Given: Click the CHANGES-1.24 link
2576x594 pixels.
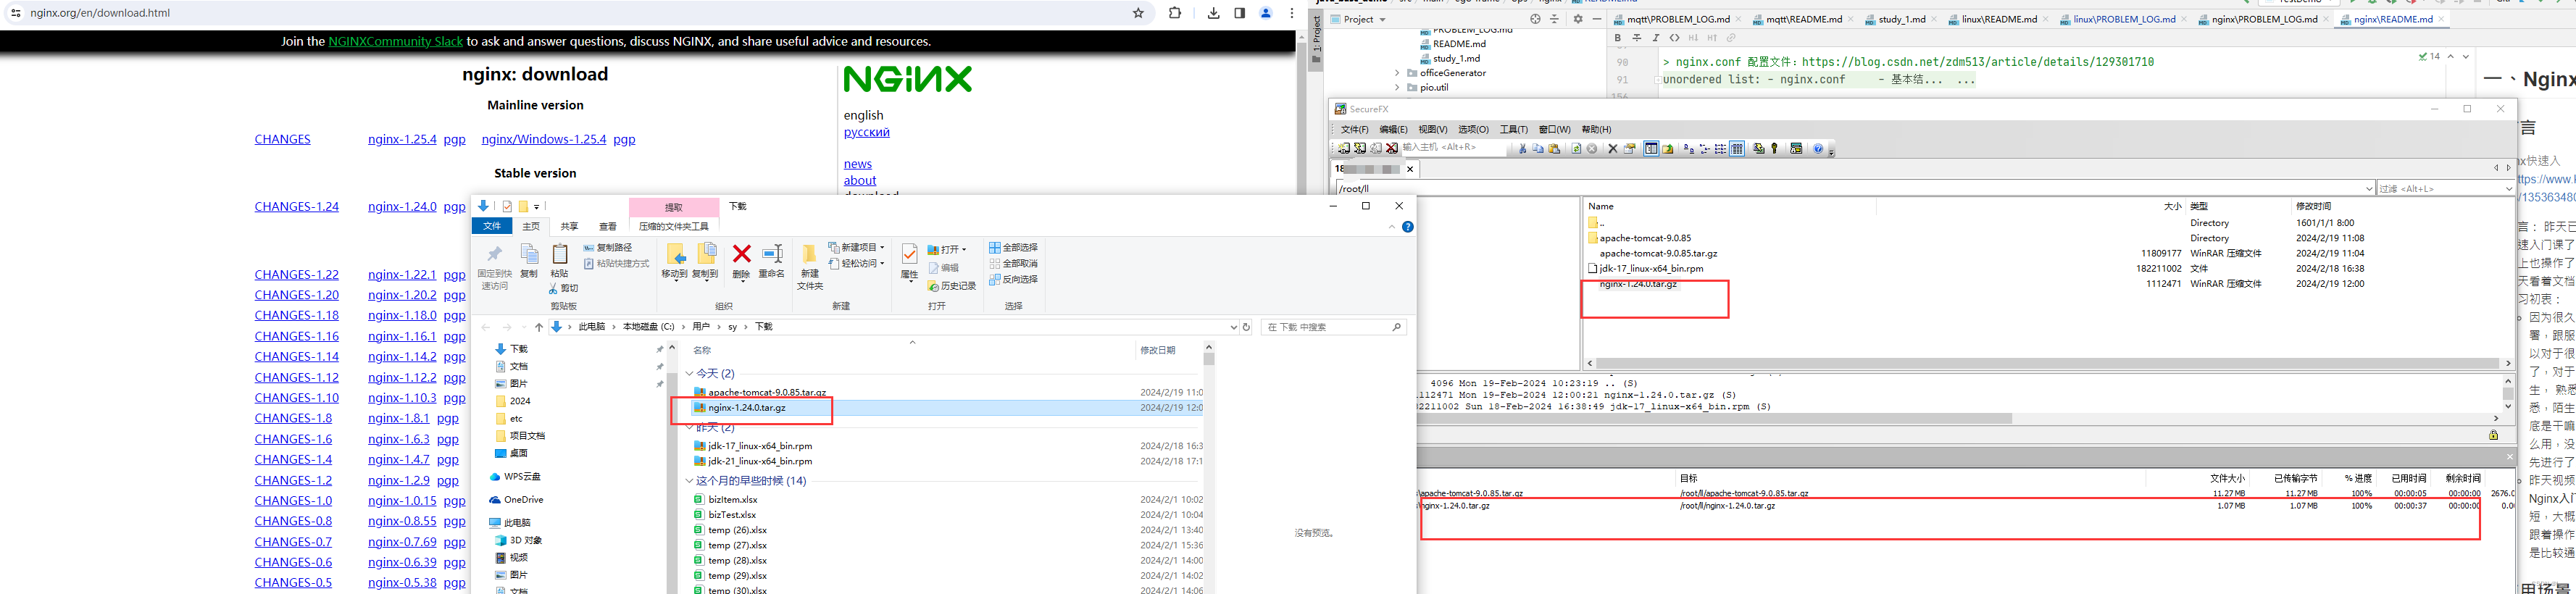Looking at the screenshot, I should click(297, 207).
